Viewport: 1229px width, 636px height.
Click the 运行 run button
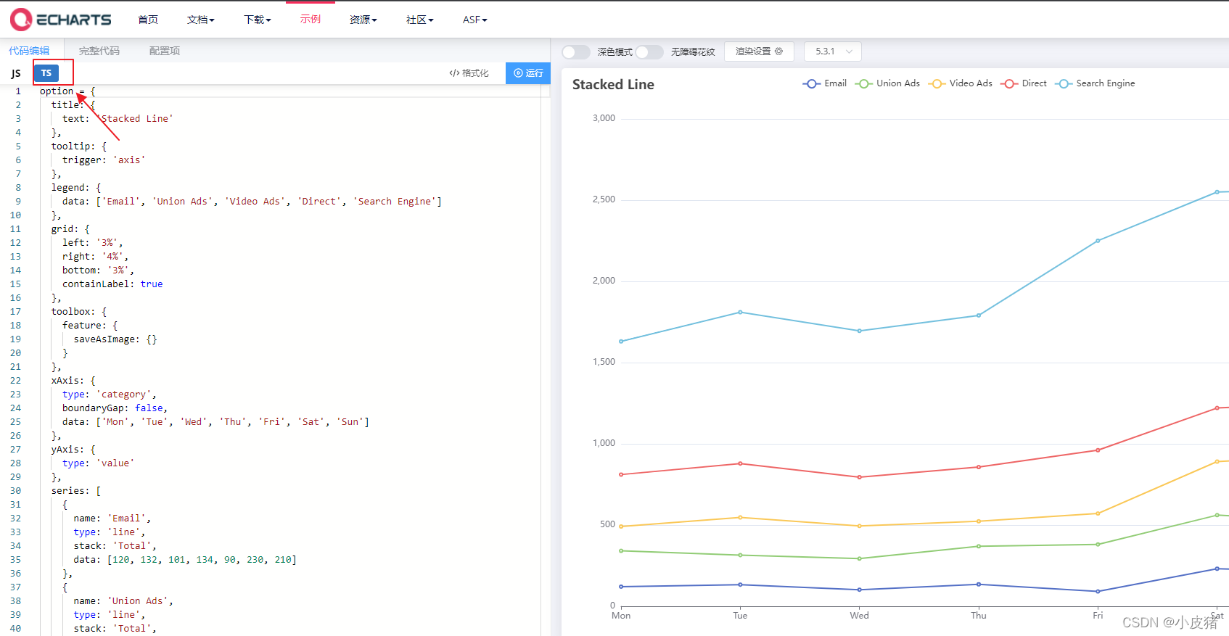tap(528, 73)
